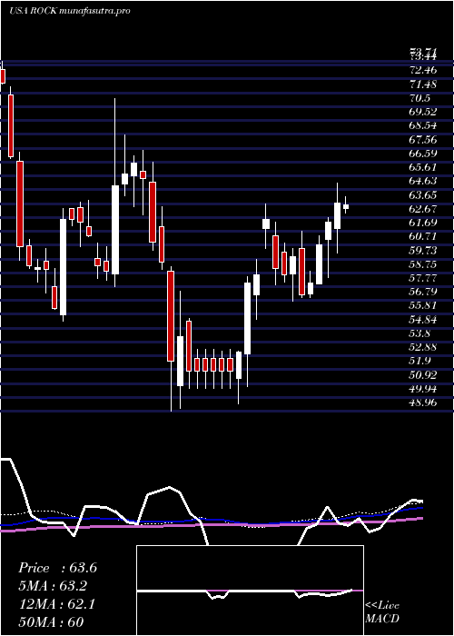The height and width of the screenshot is (636, 454).
Task: Click the 58.75 price level label
Action: point(423,264)
